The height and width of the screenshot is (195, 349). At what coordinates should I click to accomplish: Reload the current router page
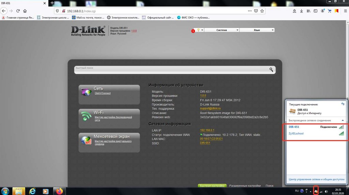click(x=18, y=11)
